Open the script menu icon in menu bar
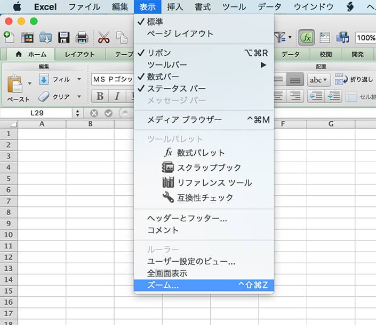Viewport: 376px width, 325px height. pos(350,7)
